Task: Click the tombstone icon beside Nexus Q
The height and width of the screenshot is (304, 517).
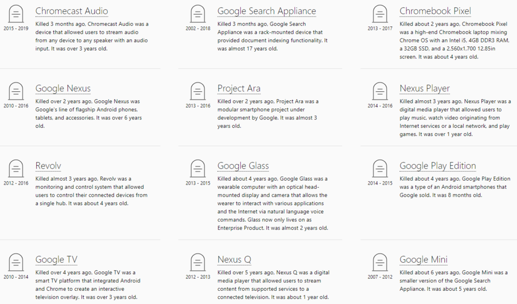Action: pyautogui.click(x=197, y=262)
